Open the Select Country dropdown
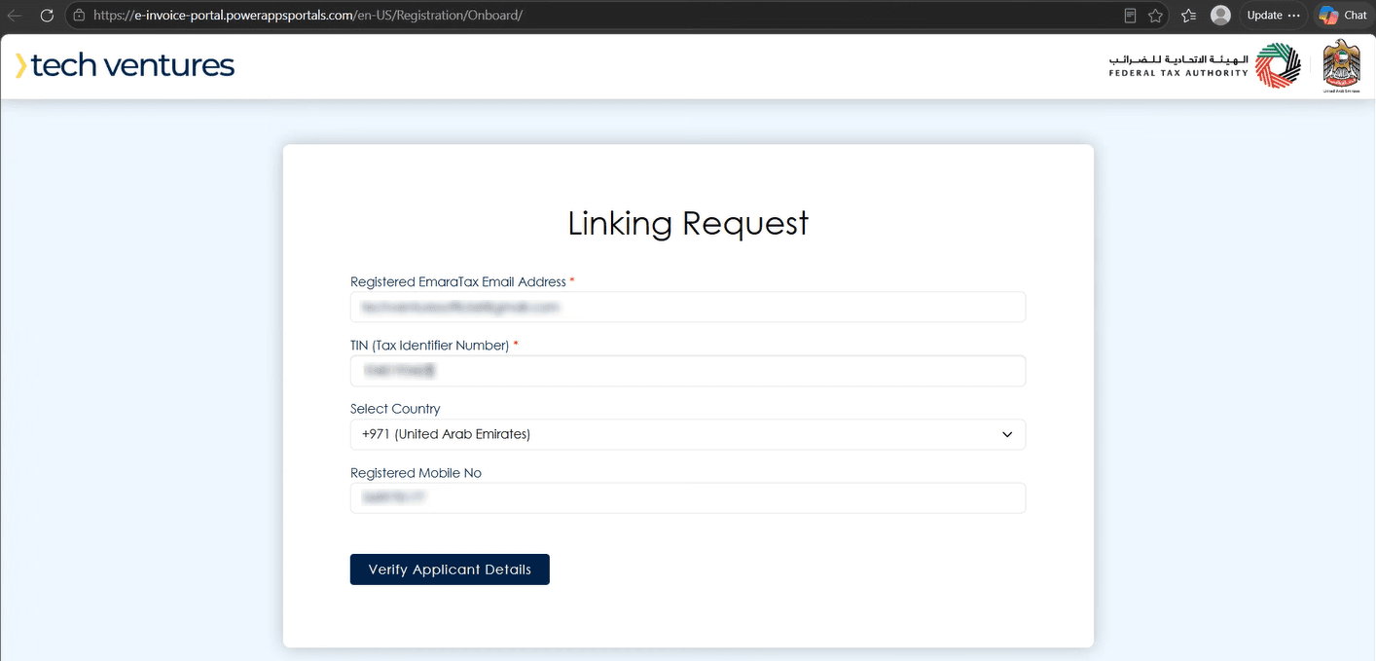The width and height of the screenshot is (1376, 661). (688, 434)
